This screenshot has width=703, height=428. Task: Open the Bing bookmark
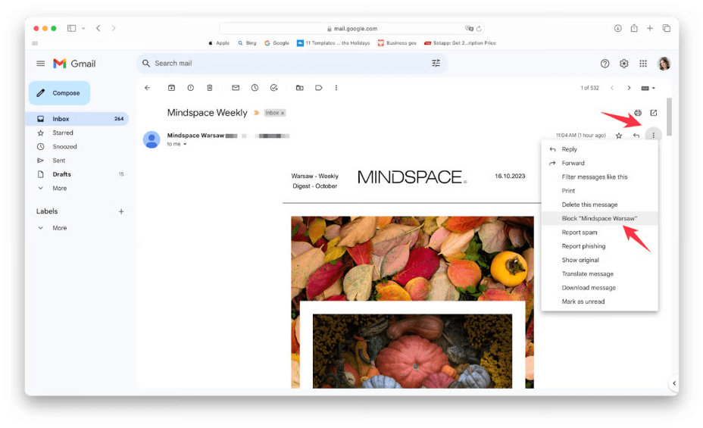coord(247,43)
